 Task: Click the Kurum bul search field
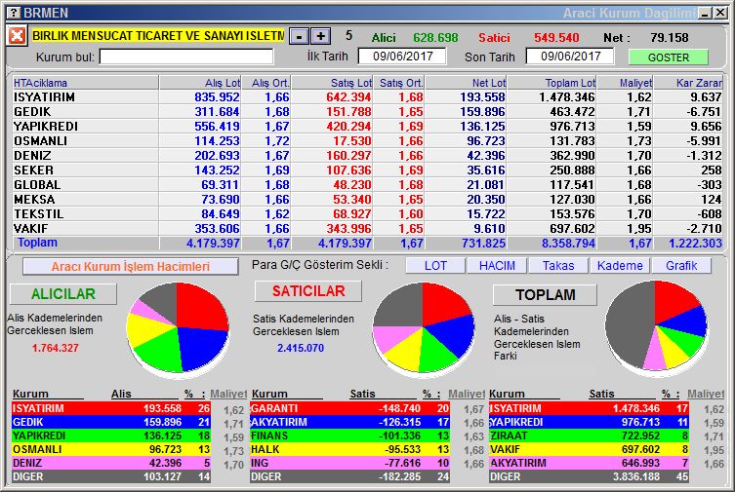(186, 57)
